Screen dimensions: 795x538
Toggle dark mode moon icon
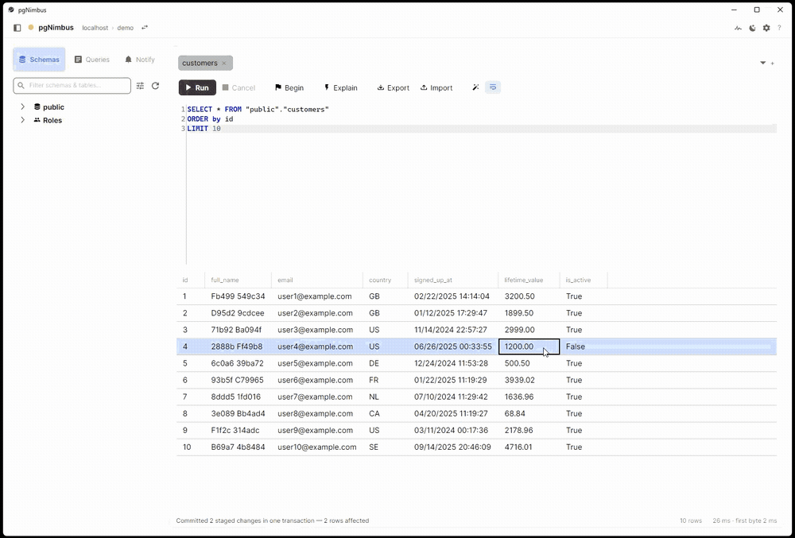tap(752, 29)
